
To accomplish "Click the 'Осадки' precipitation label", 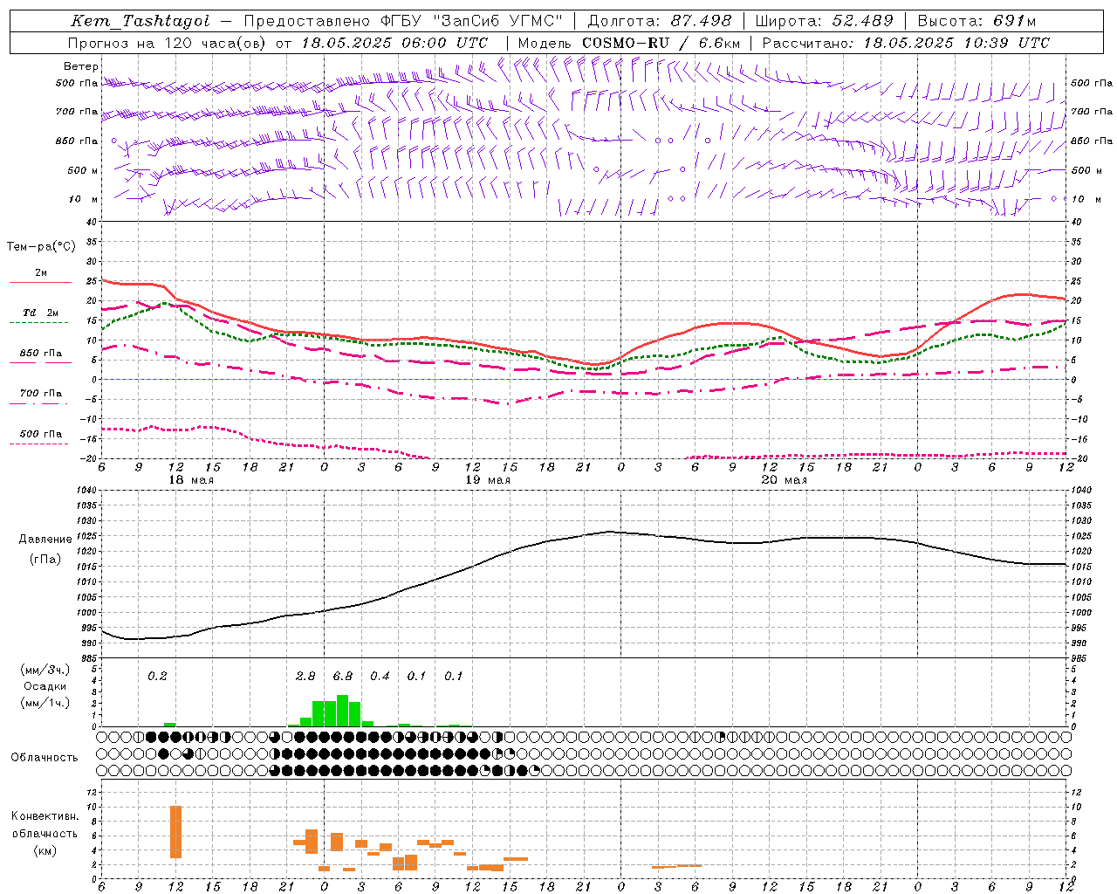I will click(x=45, y=686).
